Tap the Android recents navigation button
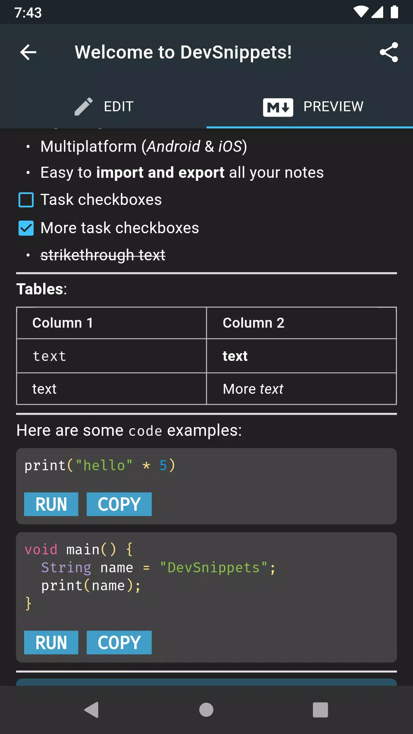Image resolution: width=413 pixels, height=734 pixels. coord(320,710)
